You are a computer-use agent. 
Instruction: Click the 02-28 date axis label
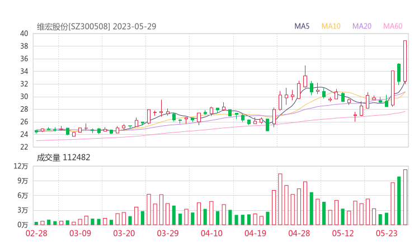pos(36,233)
